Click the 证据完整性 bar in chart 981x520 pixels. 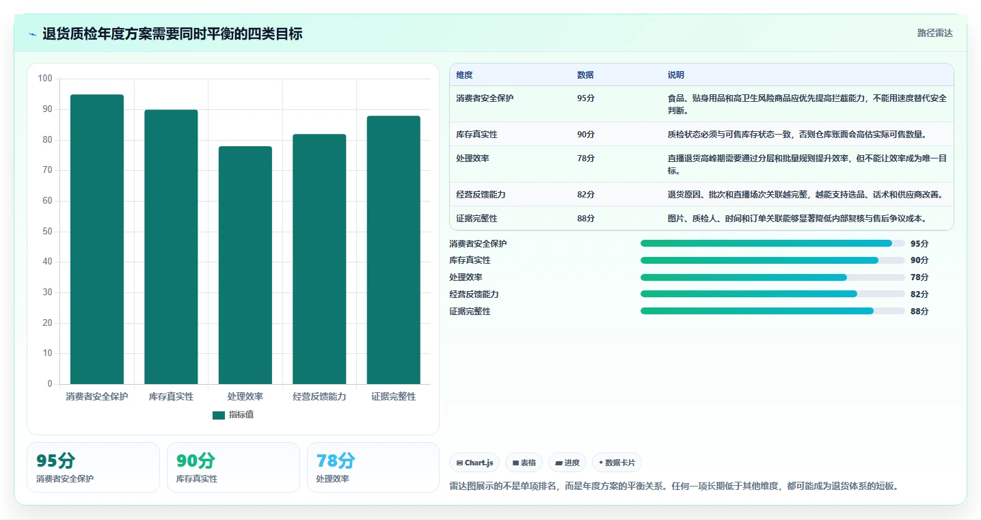click(x=394, y=250)
